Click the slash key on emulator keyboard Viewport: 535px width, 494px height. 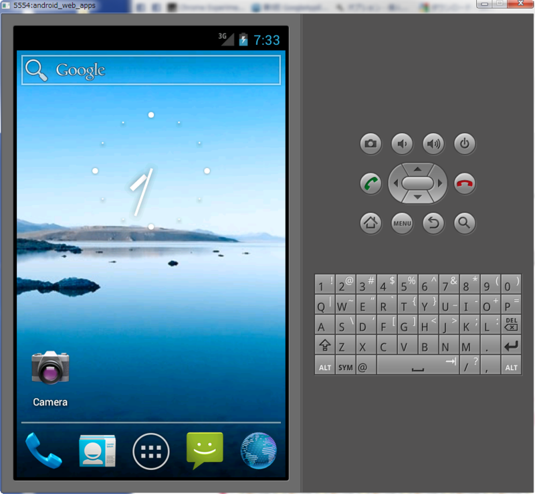pyautogui.click(x=469, y=365)
